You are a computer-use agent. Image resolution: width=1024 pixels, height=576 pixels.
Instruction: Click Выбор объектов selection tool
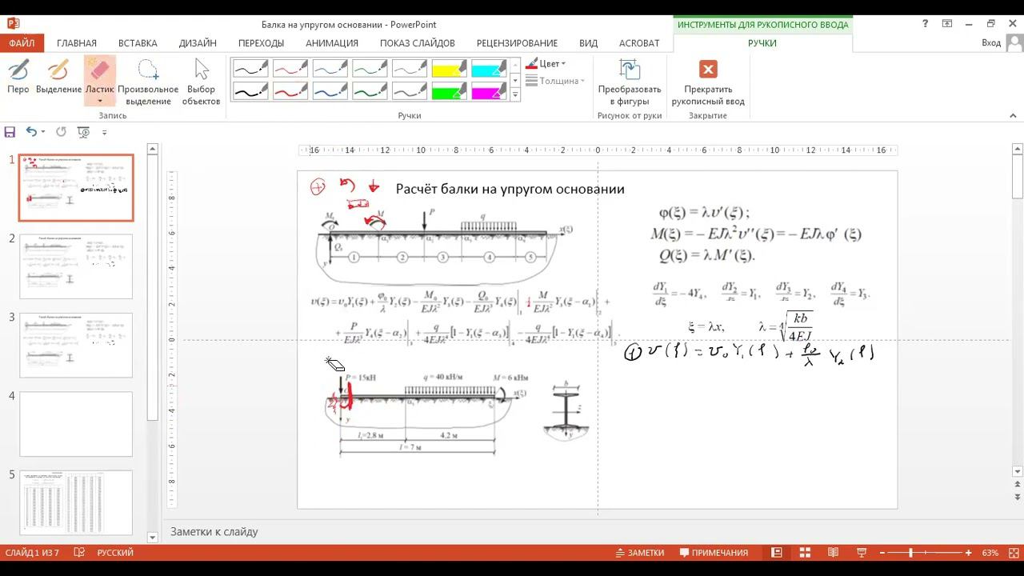click(201, 82)
